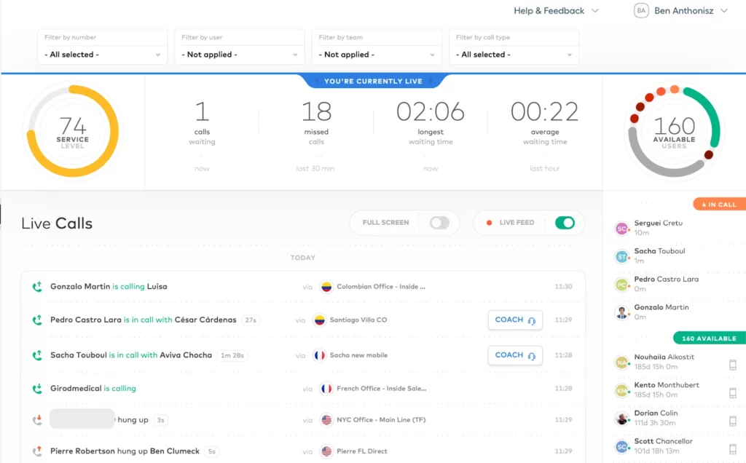Click phone device icon beside Kento Monthubert
Image resolution: width=746 pixels, height=463 pixels.
coord(733,392)
